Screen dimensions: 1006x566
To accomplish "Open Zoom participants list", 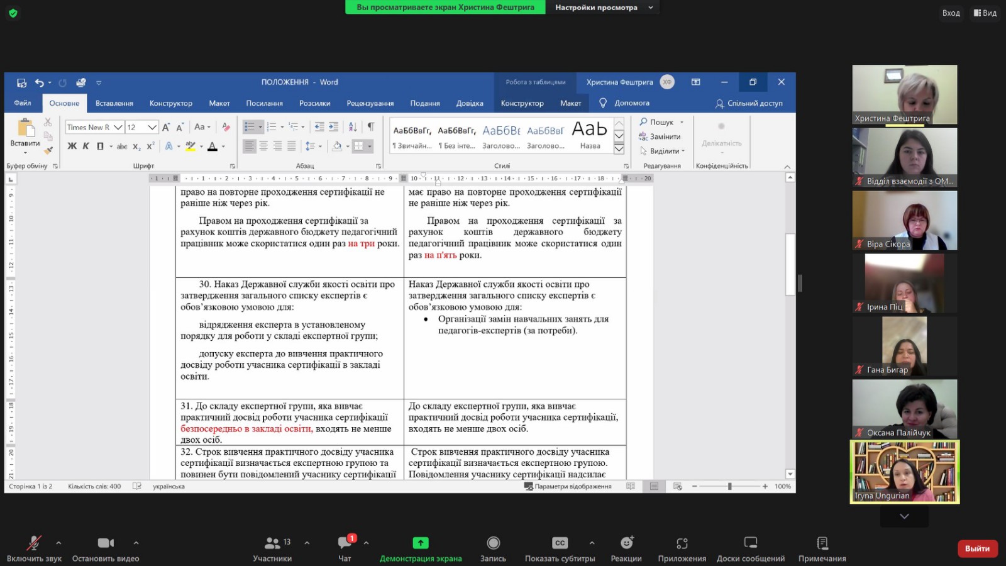I will [x=272, y=548].
